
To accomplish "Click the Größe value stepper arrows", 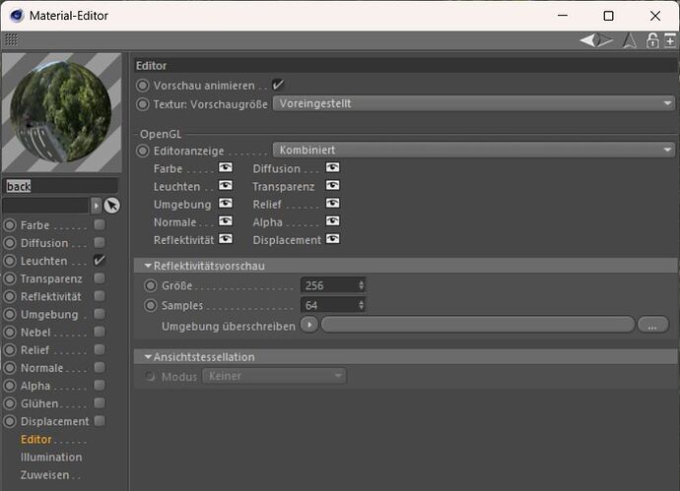I will pos(362,285).
